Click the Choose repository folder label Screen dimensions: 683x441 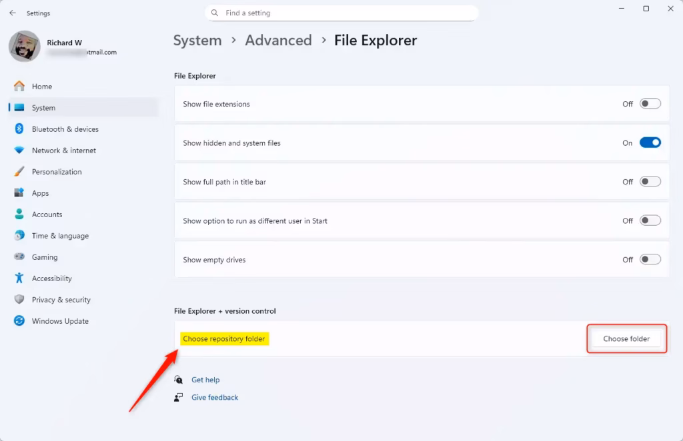224,338
